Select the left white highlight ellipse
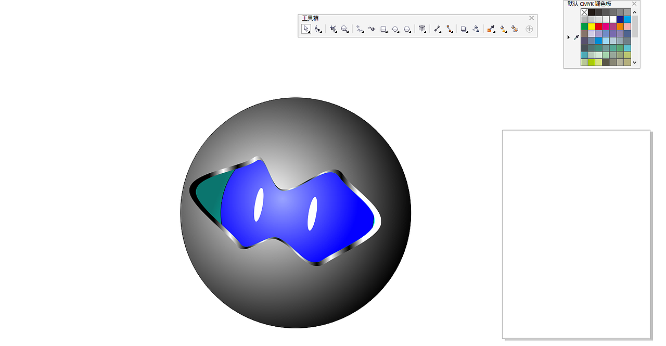The height and width of the screenshot is (346, 666). click(259, 204)
